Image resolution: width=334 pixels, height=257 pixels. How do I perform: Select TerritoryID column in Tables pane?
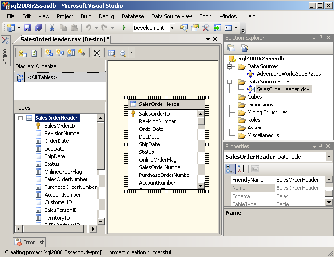(x=57, y=218)
